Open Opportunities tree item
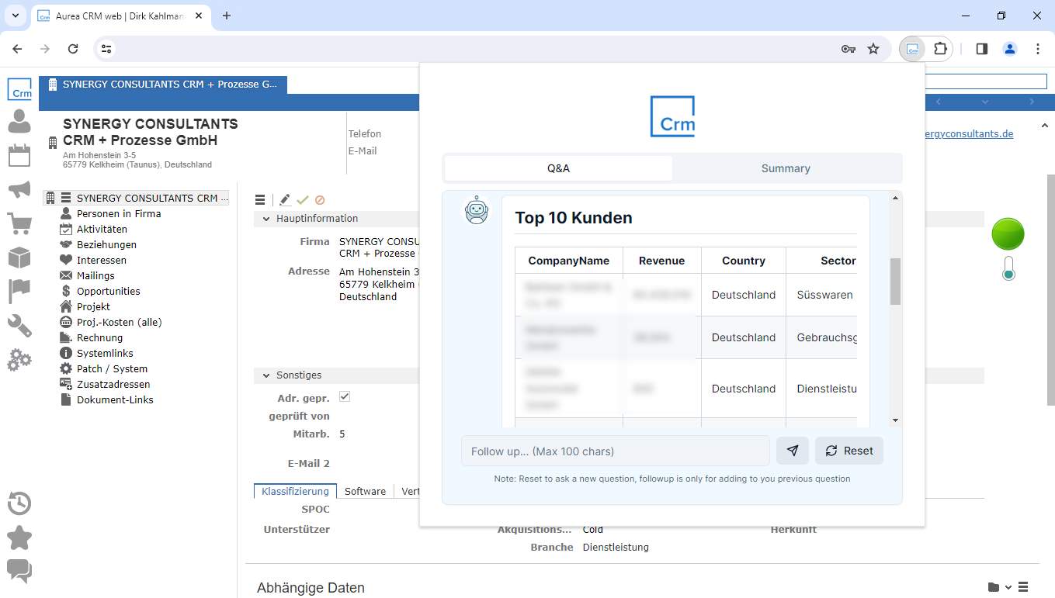The height and width of the screenshot is (598, 1055). (108, 291)
